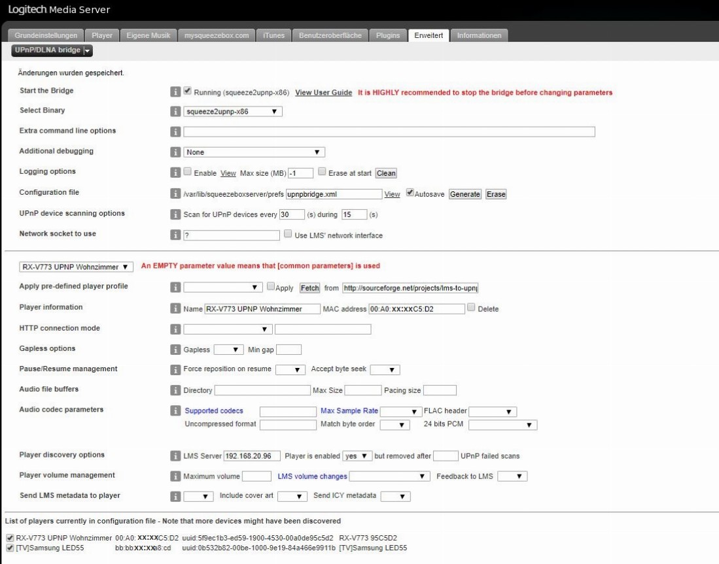The height and width of the screenshot is (564, 719).
Task: Toggle the Running bridge checkbox
Action: click(188, 91)
